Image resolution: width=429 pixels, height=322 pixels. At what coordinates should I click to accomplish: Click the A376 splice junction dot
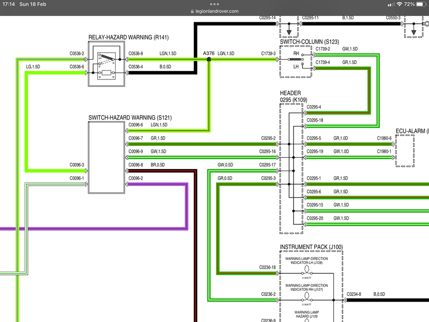pyautogui.click(x=209, y=59)
